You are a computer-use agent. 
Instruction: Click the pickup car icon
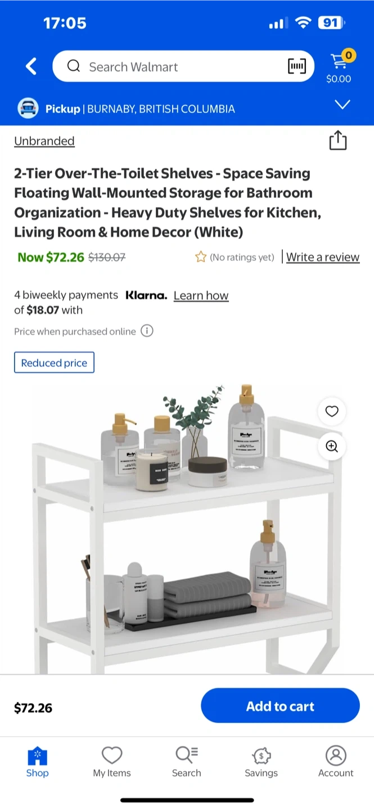[x=28, y=108]
